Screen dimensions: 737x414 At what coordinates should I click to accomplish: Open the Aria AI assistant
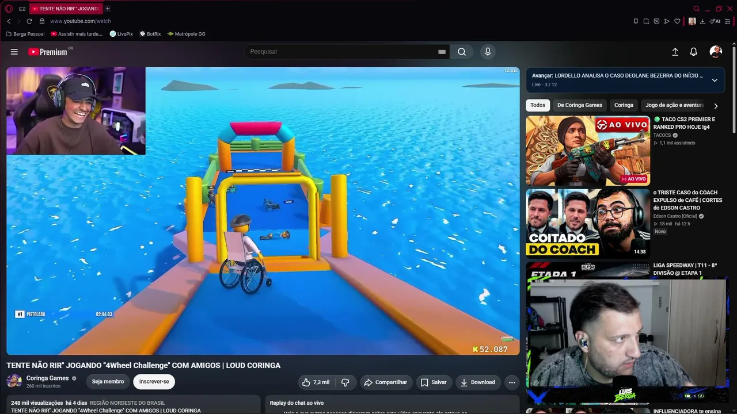(715, 21)
